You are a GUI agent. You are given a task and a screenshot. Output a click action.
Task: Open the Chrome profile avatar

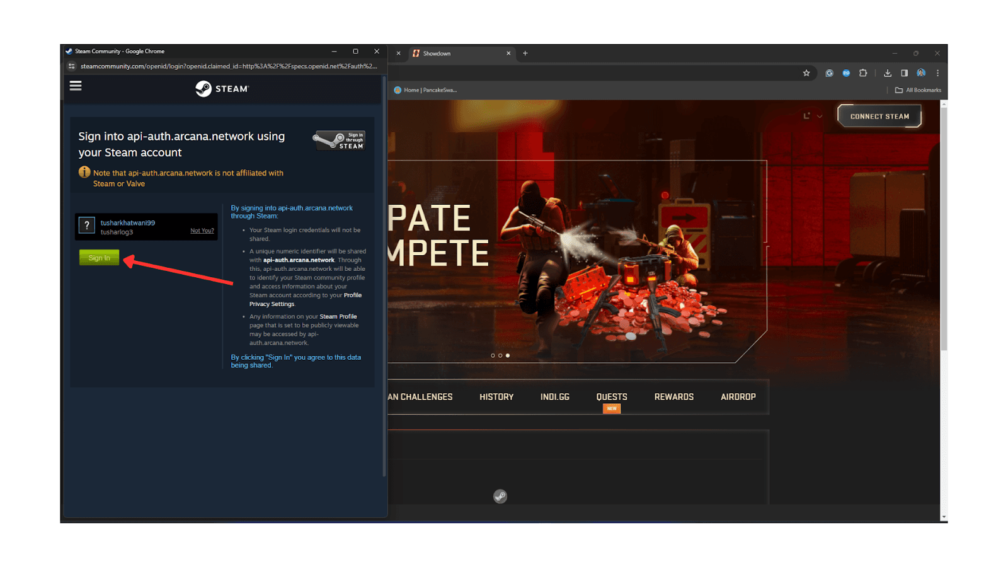[x=921, y=73]
